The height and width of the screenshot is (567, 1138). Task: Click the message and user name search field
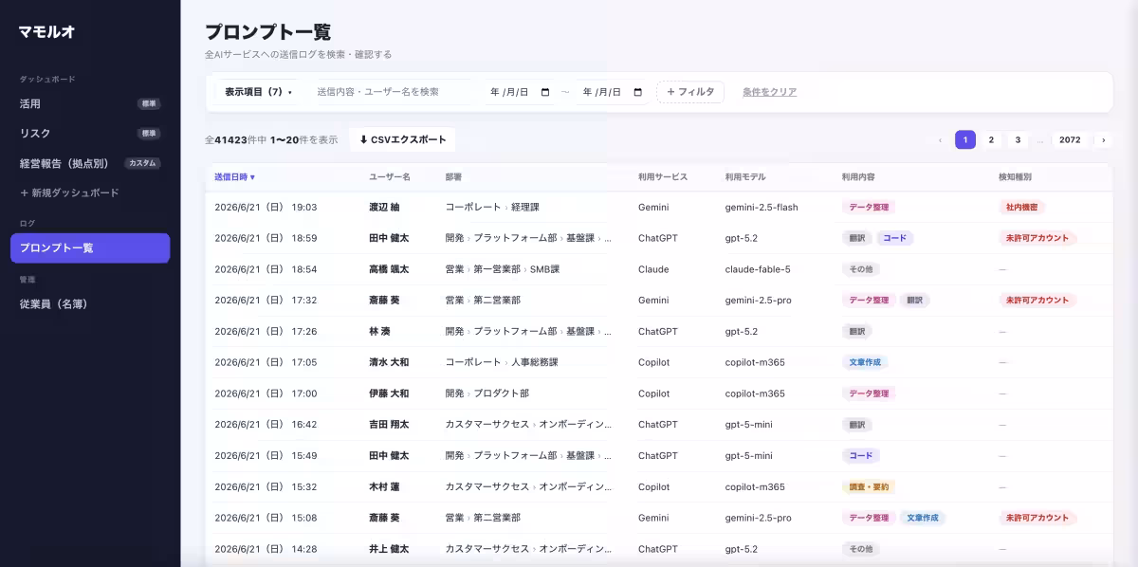389,92
